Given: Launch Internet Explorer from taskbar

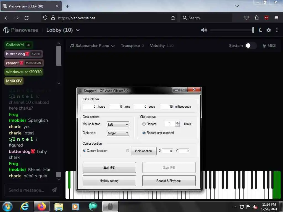Looking at the screenshot, I should [25, 206].
